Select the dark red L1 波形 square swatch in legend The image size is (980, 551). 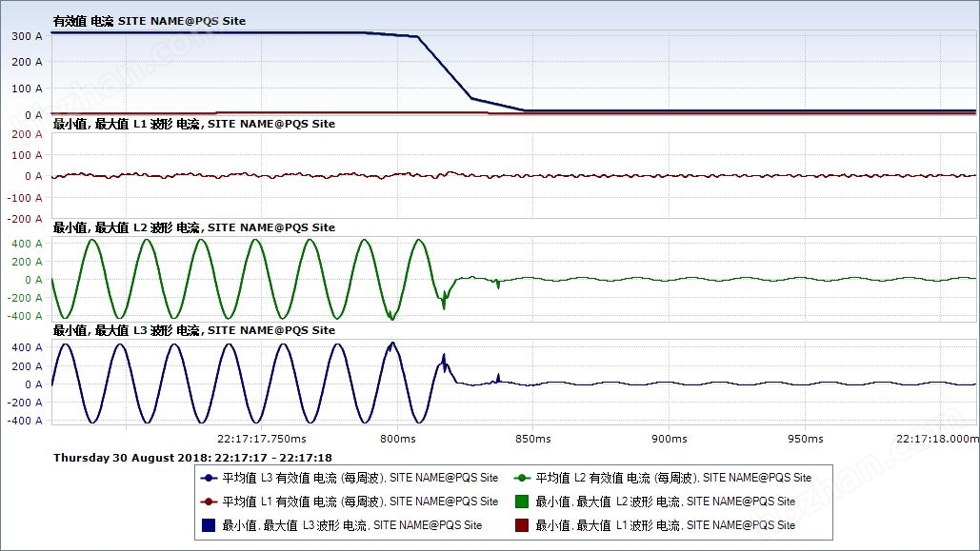click(x=521, y=525)
